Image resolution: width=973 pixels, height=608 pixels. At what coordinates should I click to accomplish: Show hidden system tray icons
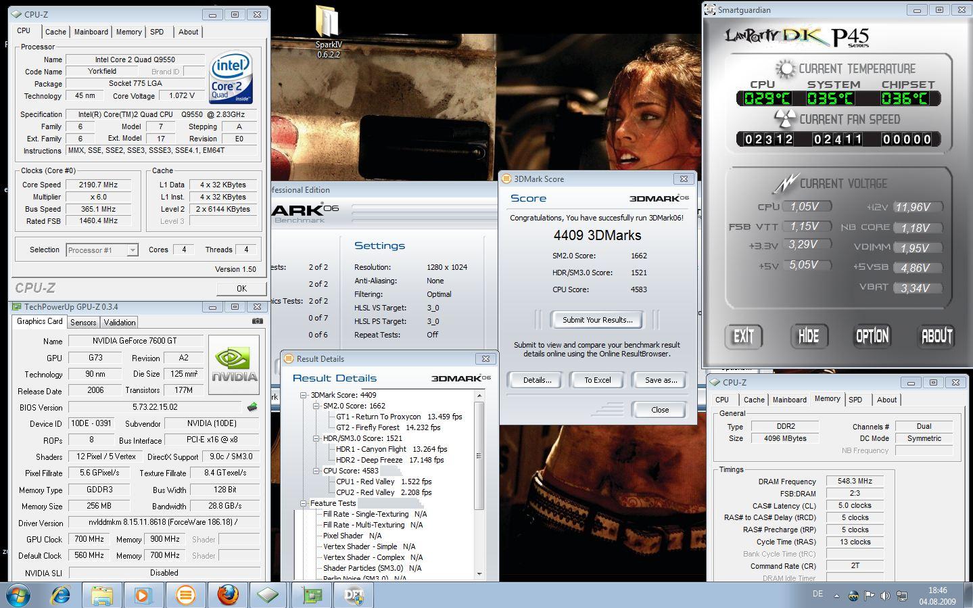[836, 596]
